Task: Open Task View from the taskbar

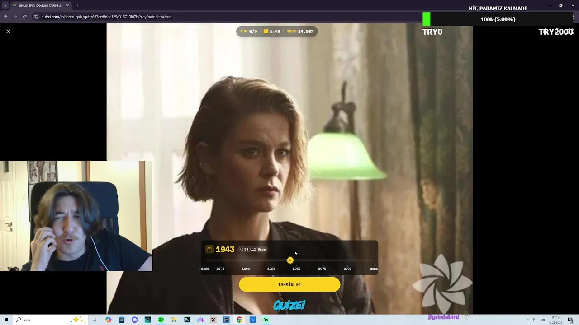Action: click(95, 320)
